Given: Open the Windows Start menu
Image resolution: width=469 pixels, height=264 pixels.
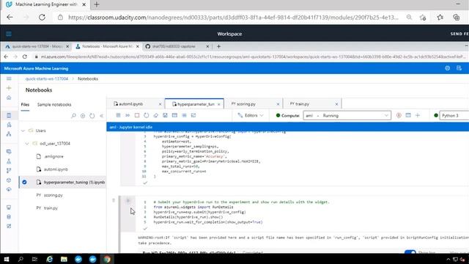Looking at the screenshot, I should click(7, 259).
